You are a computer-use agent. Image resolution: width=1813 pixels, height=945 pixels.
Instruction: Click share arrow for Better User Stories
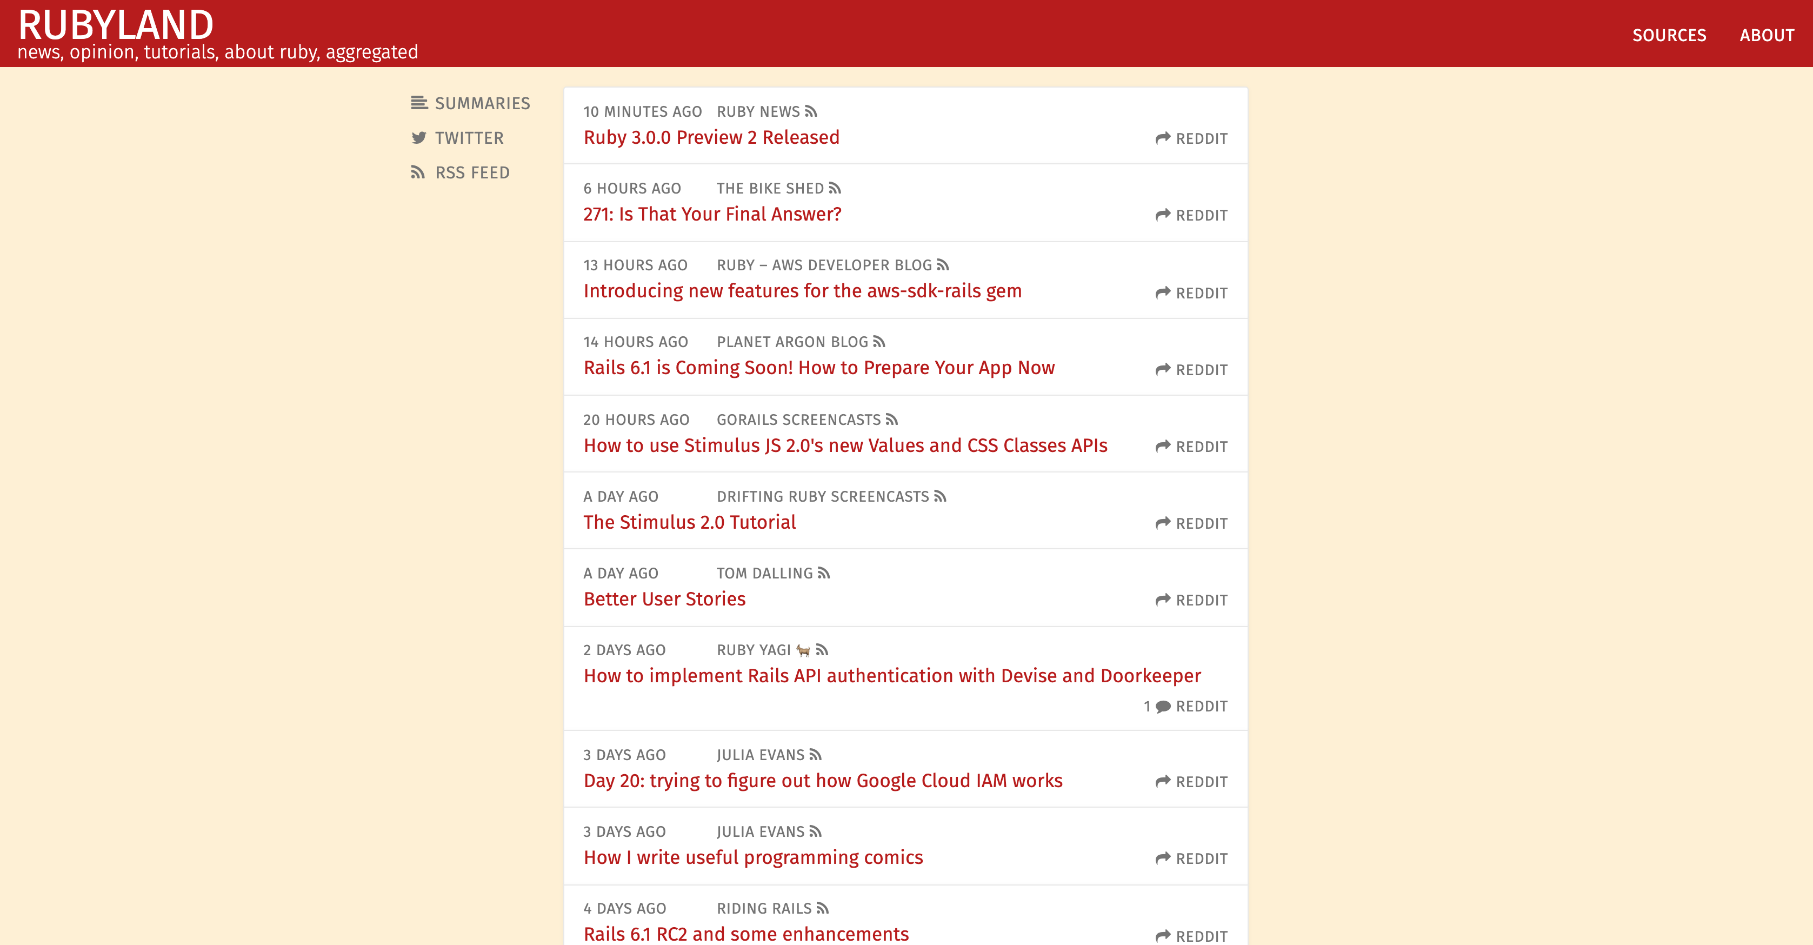[1163, 600]
